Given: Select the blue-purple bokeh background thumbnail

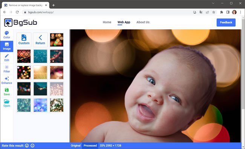Looking at the screenshot, I should [40, 105].
